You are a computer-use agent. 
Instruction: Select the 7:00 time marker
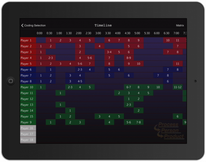176,33
